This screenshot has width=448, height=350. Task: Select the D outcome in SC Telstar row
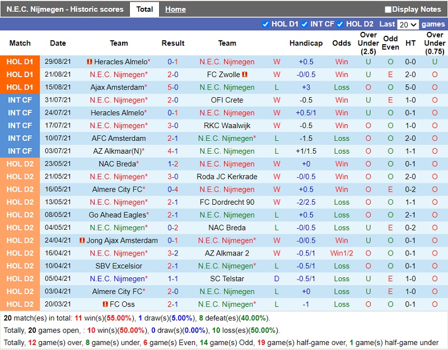point(277,278)
